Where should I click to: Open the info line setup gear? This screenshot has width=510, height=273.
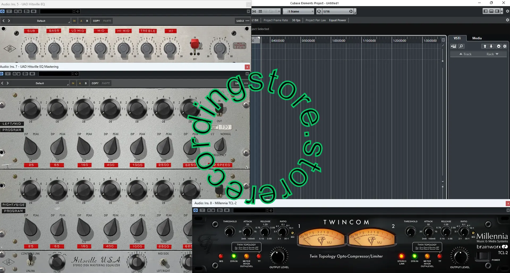pyautogui.click(x=507, y=20)
